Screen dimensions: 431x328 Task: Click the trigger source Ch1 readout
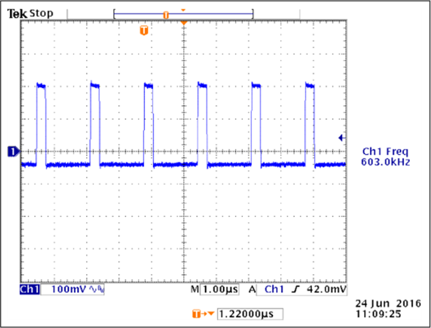(x=274, y=289)
